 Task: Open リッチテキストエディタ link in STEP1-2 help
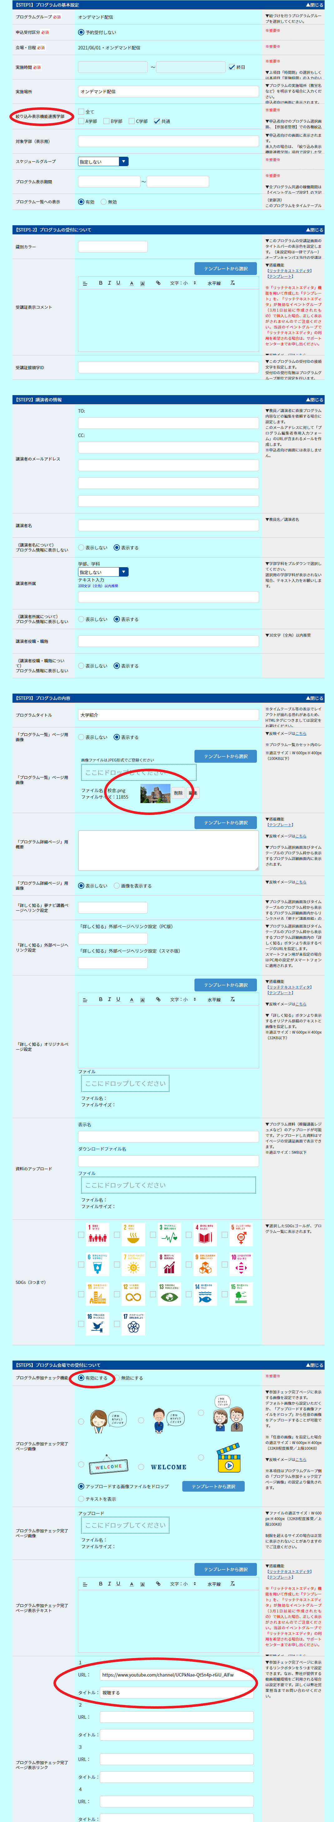click(289, 270)
